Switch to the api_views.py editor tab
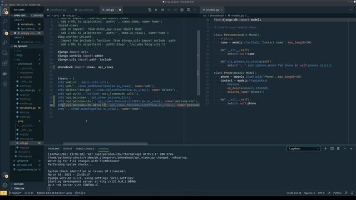This screenshot has width=356, height=200. tap(86, 10)
